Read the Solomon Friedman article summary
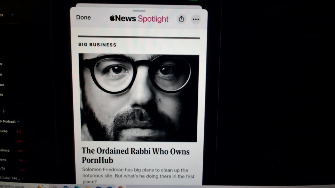Viewport: 335px width, 188px height. coord(138,176)
